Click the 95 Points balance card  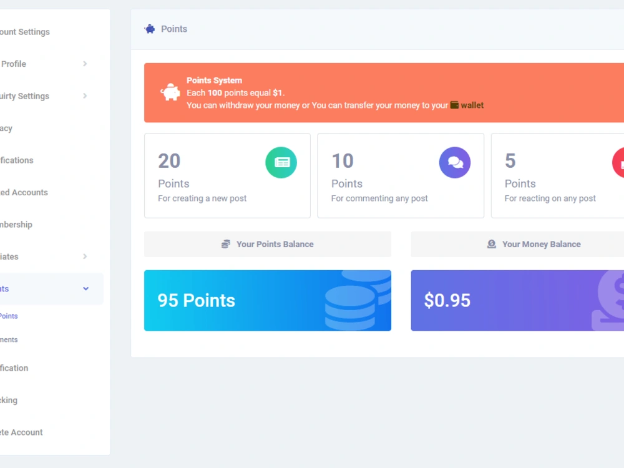pyautogui.click(x=268, y=301)
